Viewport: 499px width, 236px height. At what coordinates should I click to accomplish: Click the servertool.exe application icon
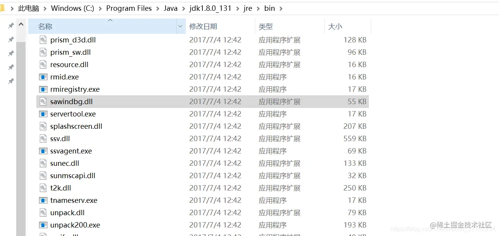coord(43,114)
